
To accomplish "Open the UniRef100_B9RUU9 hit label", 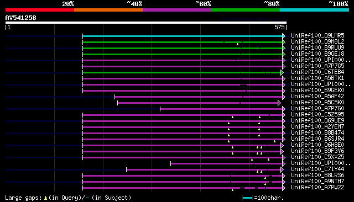I will pos(317,48).
